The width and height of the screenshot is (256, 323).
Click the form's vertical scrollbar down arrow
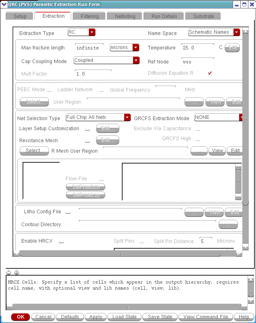pos(246,247)
